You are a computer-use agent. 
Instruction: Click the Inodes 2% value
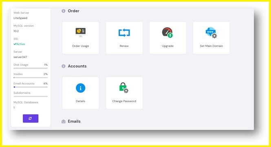[x=46, y=74]
